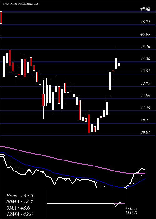Click the 'Price : 44.3' readout
The width and height of the screenshot is (156, 219).
tap(20, 196)
